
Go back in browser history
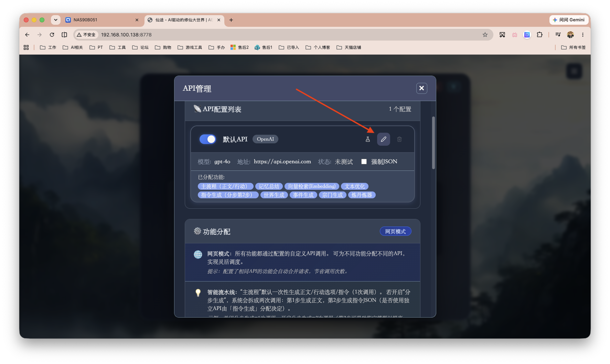(27, 35)
